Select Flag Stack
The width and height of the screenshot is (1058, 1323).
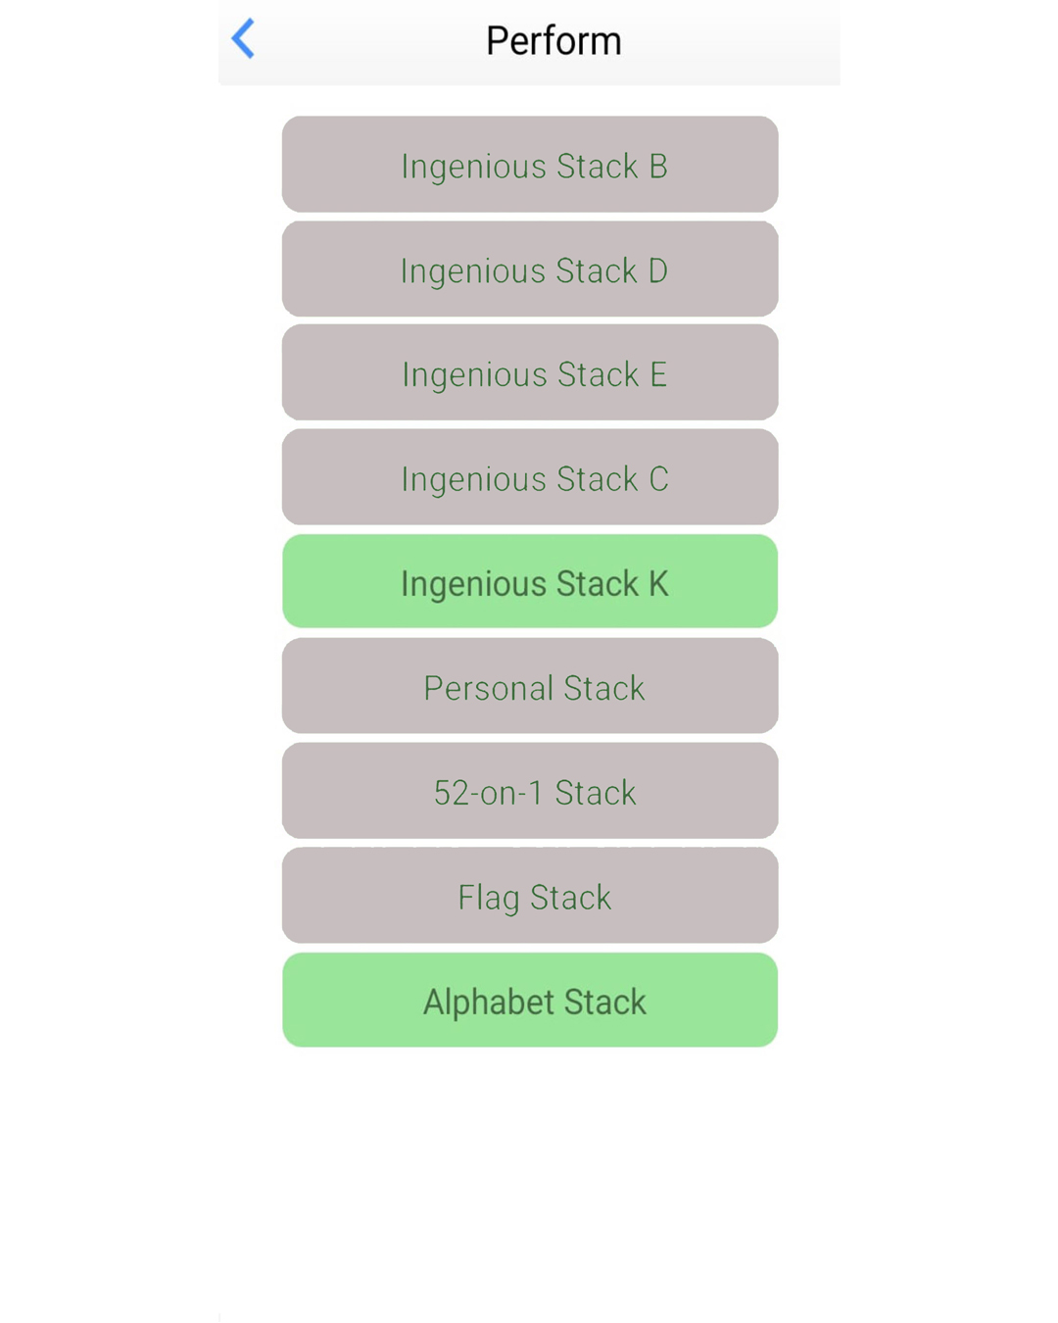[x=530, y=896]
